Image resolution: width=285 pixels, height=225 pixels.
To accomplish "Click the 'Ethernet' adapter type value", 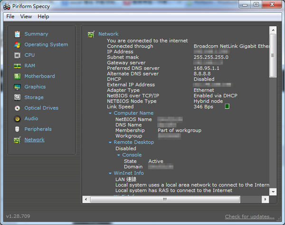I will (x=204, y=90).
